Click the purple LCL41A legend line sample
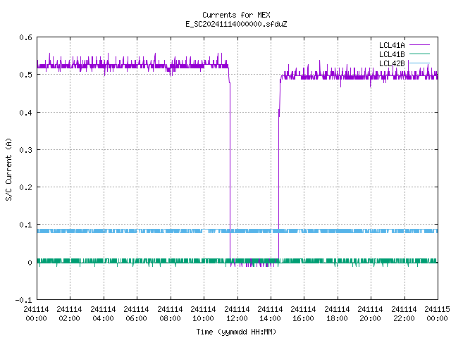This screenshot has width=451, height=338. click(x=419, y=45)
